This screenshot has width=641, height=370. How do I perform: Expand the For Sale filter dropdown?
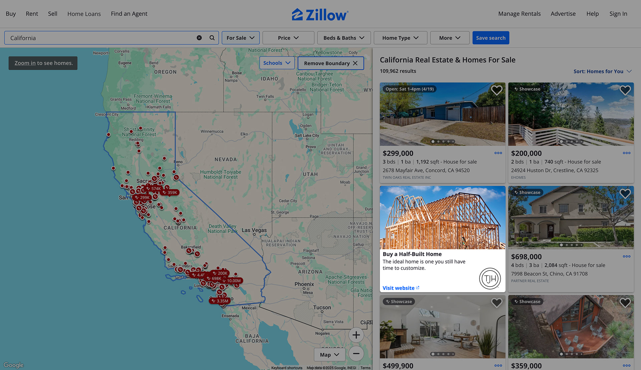point(240,38)
